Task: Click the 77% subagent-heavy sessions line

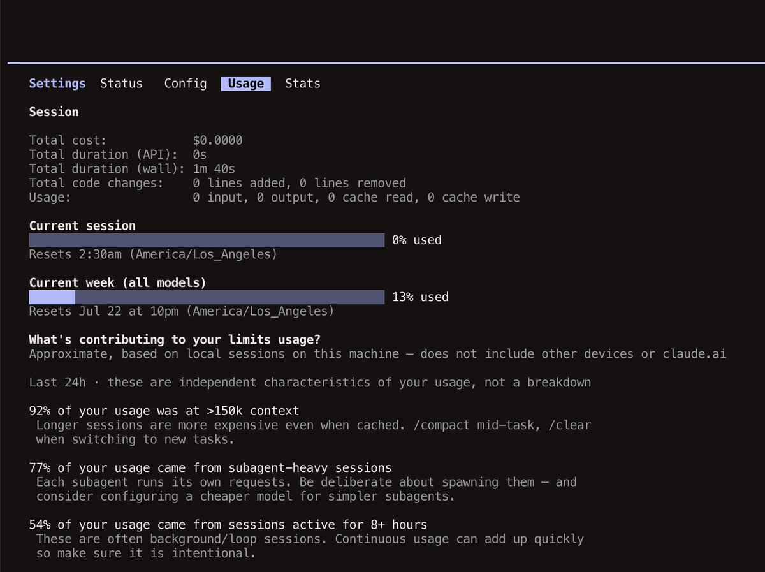Action: click(210, 468)
